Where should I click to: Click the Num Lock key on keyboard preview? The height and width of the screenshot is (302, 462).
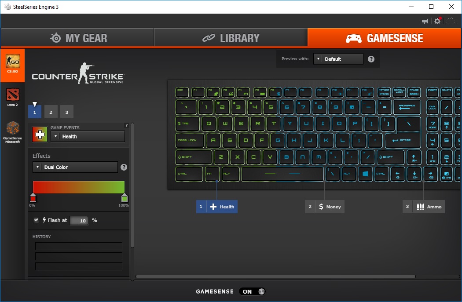tap(432, 107)
